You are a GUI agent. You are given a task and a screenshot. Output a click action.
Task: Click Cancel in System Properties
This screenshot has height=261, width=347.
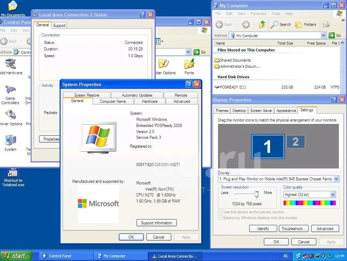(x=159, y=237)
